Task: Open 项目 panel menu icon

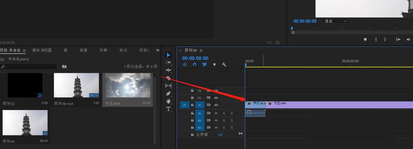Action: point(24,50)
